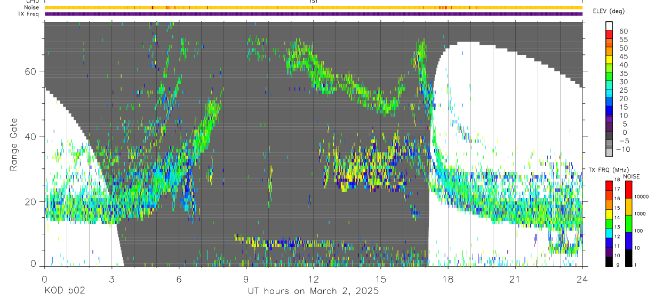Click the '100' value on the NOISE scale
The width and height of the screenshot is (655, 302).
(637, 231)
